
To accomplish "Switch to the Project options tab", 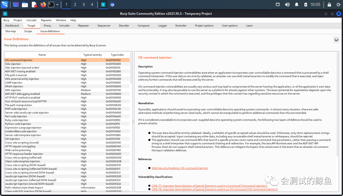I will pyautogui.click(x=204, y=26).
